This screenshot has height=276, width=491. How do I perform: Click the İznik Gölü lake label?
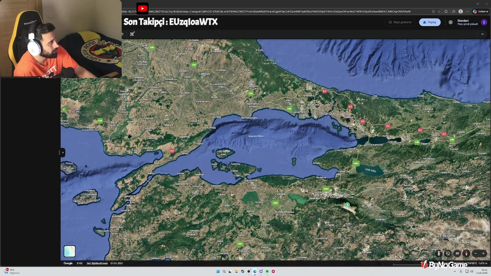pos(371,170)
